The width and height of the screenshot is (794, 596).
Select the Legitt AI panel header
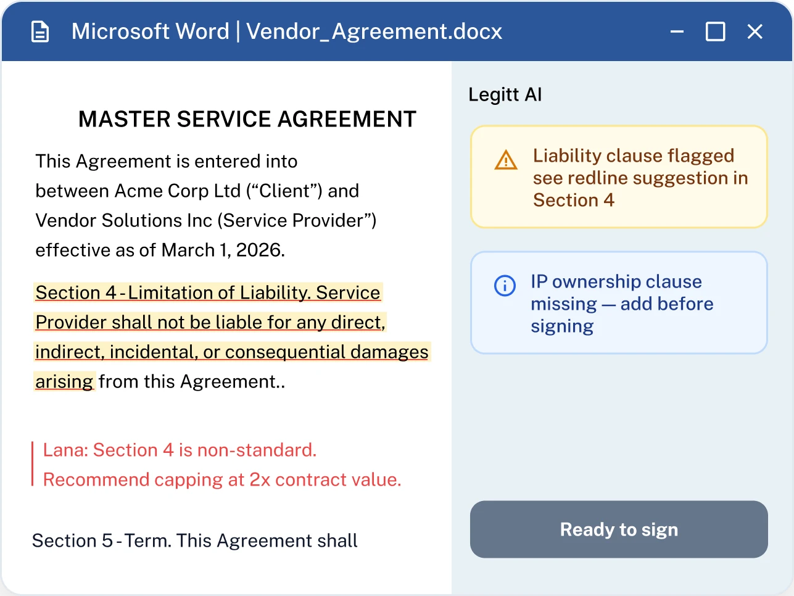[505, 94]
